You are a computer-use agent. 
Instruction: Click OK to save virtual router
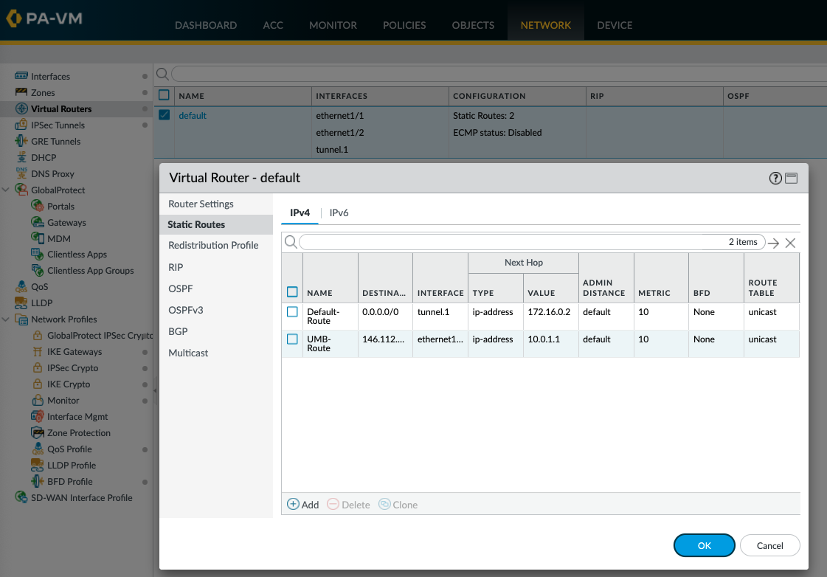coord(704,545)
